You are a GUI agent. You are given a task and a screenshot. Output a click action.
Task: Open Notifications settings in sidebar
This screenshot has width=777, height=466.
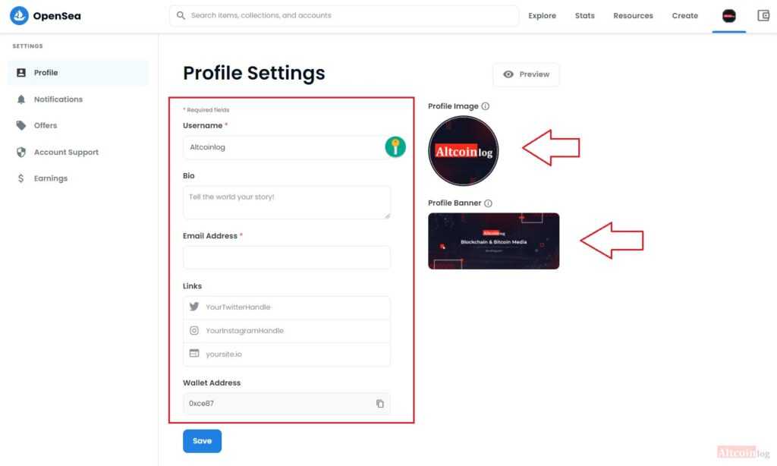pyautogui.click(x=58, y=99)
